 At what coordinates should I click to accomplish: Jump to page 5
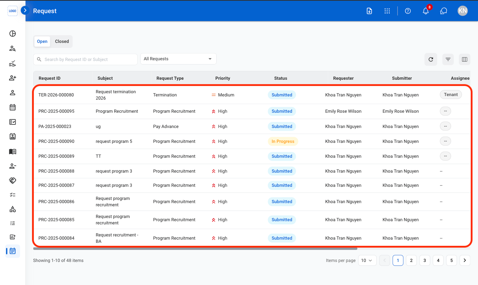[x=451, y=261]
